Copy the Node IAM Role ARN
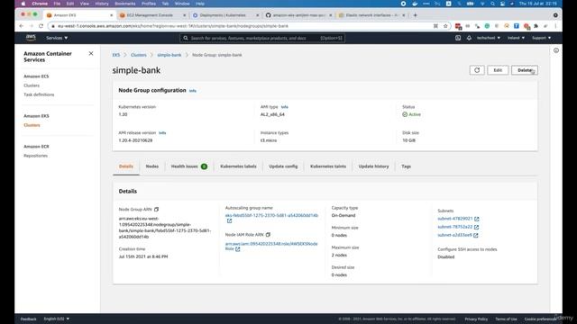Screen dimensions: 577x324 click(x=268, y=235)
